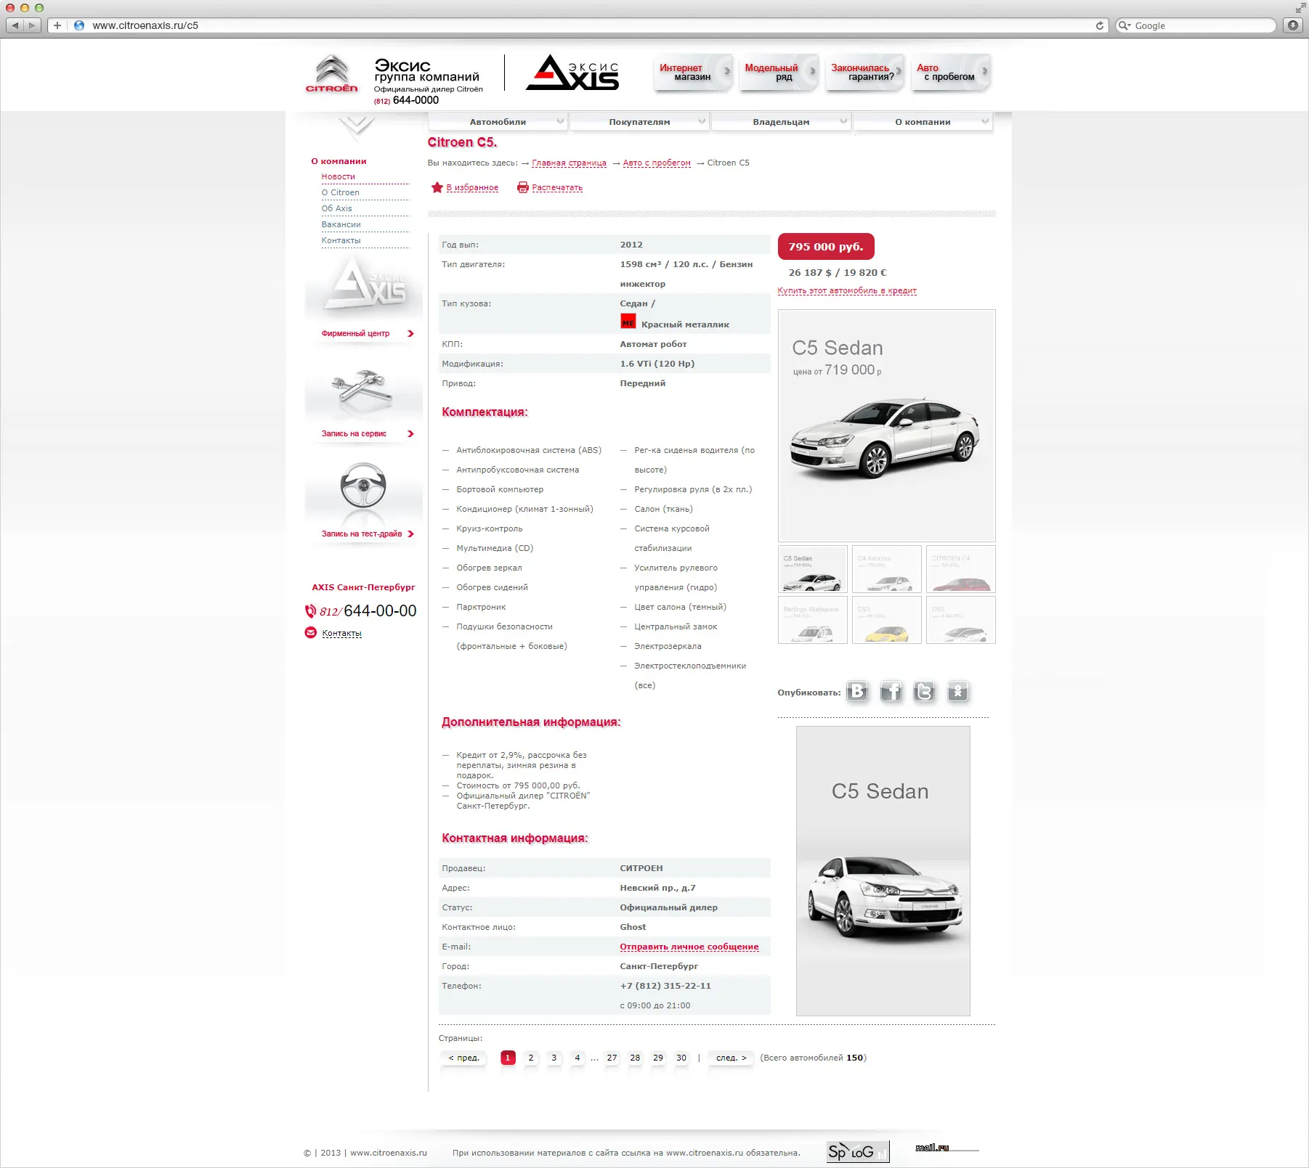
Task: Click the browser downloads icon
Action: [1293, 25]
